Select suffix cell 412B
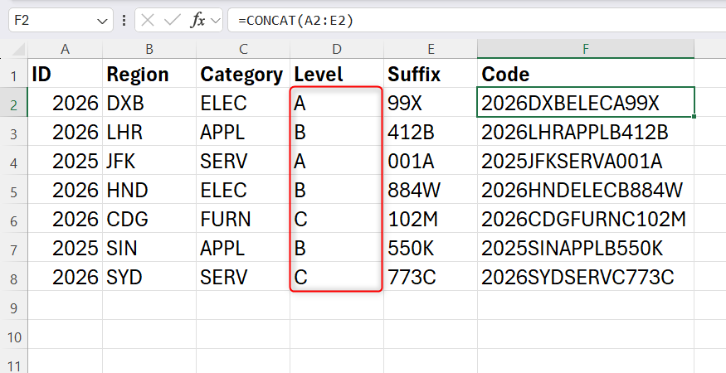The height and width of the screenshot is (373, 726). (x=431, y=132)
